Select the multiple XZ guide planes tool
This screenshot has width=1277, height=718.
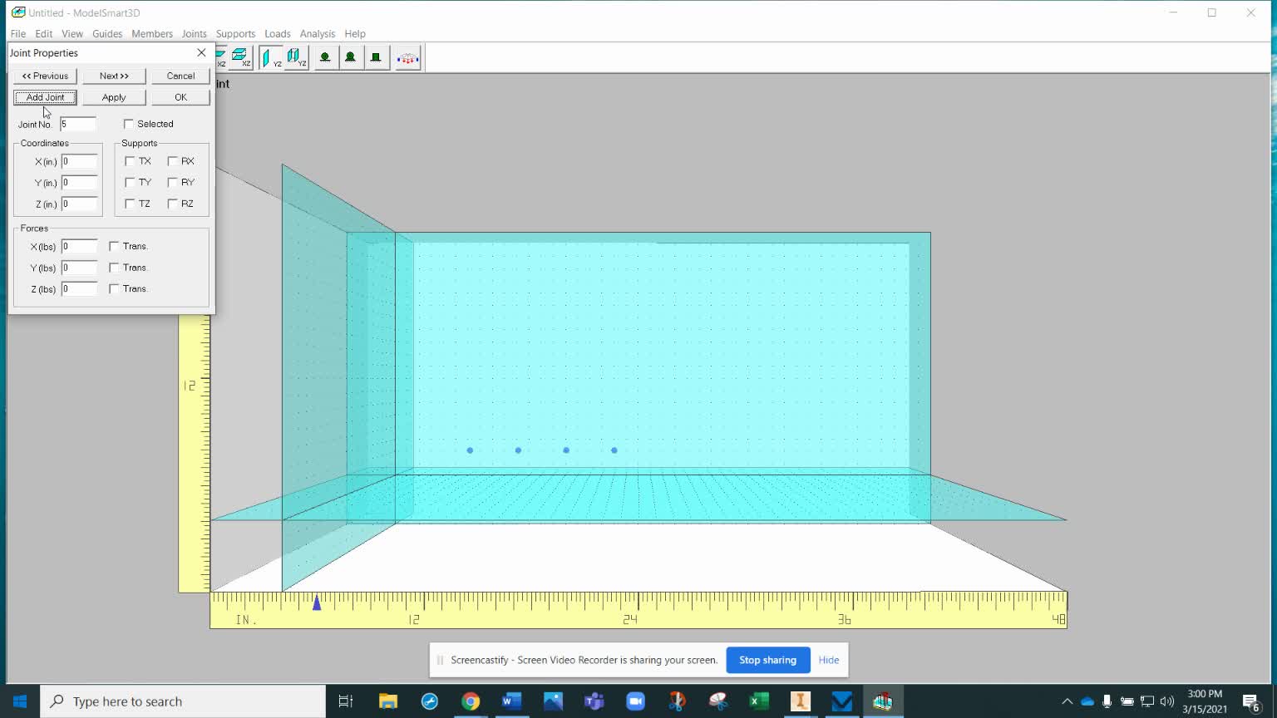pos(240,57)
